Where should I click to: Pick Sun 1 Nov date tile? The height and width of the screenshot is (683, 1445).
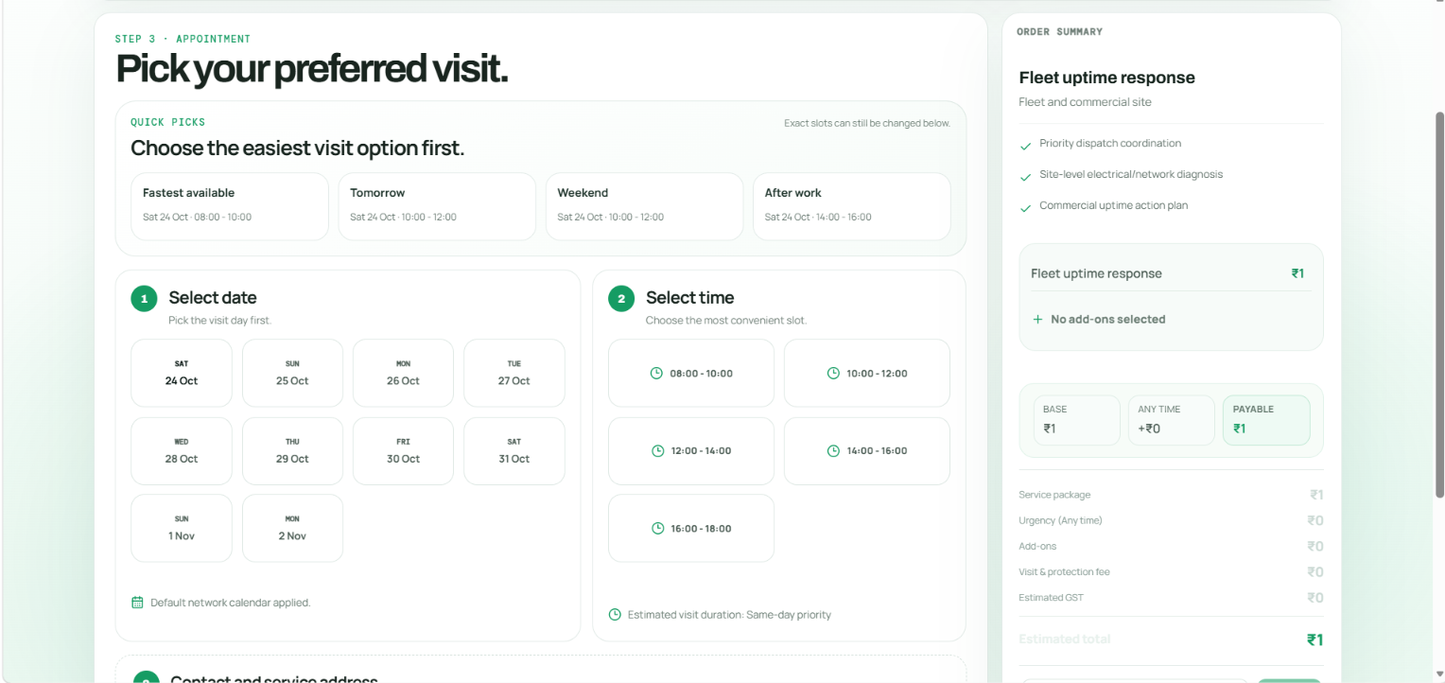[182, 529]
